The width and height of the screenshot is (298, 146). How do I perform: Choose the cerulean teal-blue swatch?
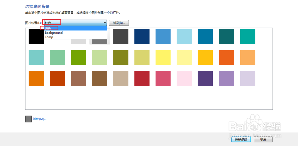point(205,36)
